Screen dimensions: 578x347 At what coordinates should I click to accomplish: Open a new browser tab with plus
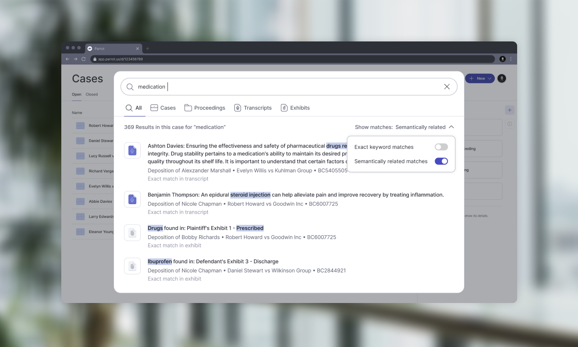click(148, 48)
